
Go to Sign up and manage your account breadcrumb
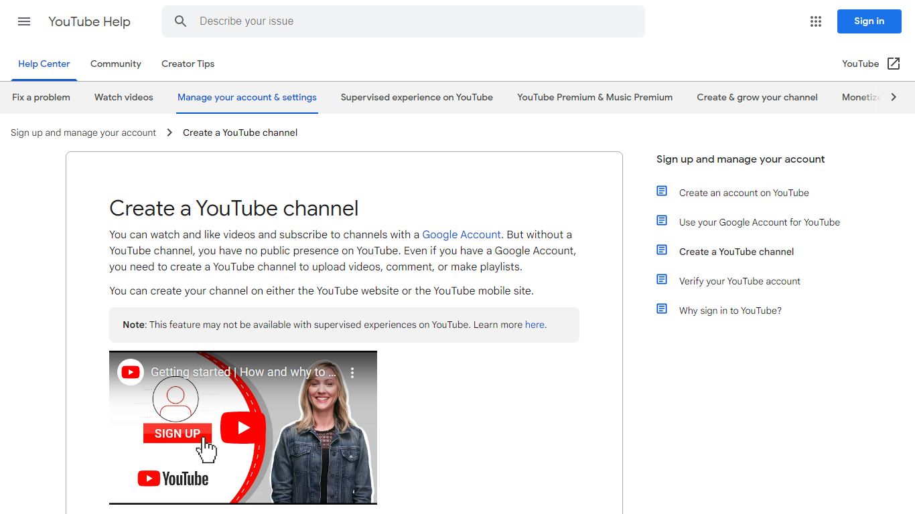pyautogui.click(x=83, y=133)
